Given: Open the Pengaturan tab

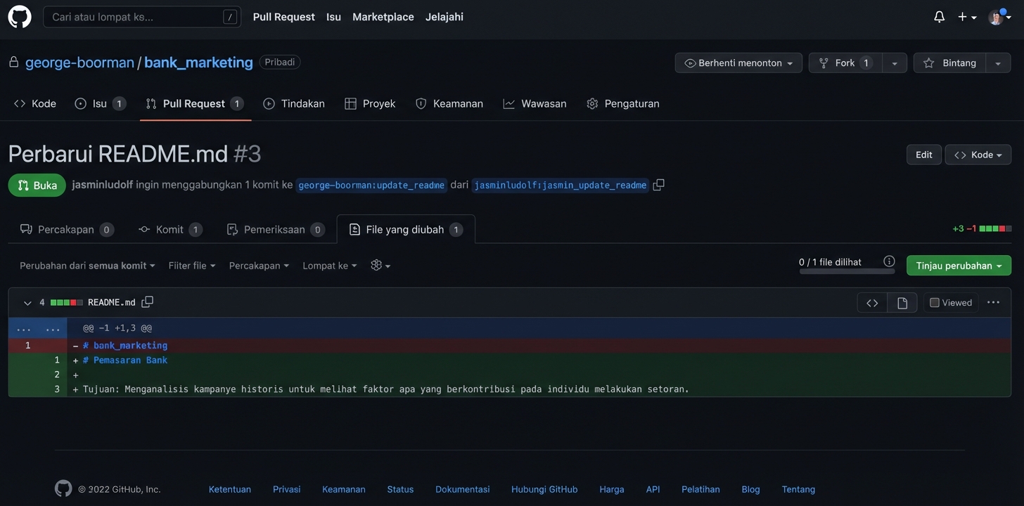Looking at the screenshot, I should 623,103.
